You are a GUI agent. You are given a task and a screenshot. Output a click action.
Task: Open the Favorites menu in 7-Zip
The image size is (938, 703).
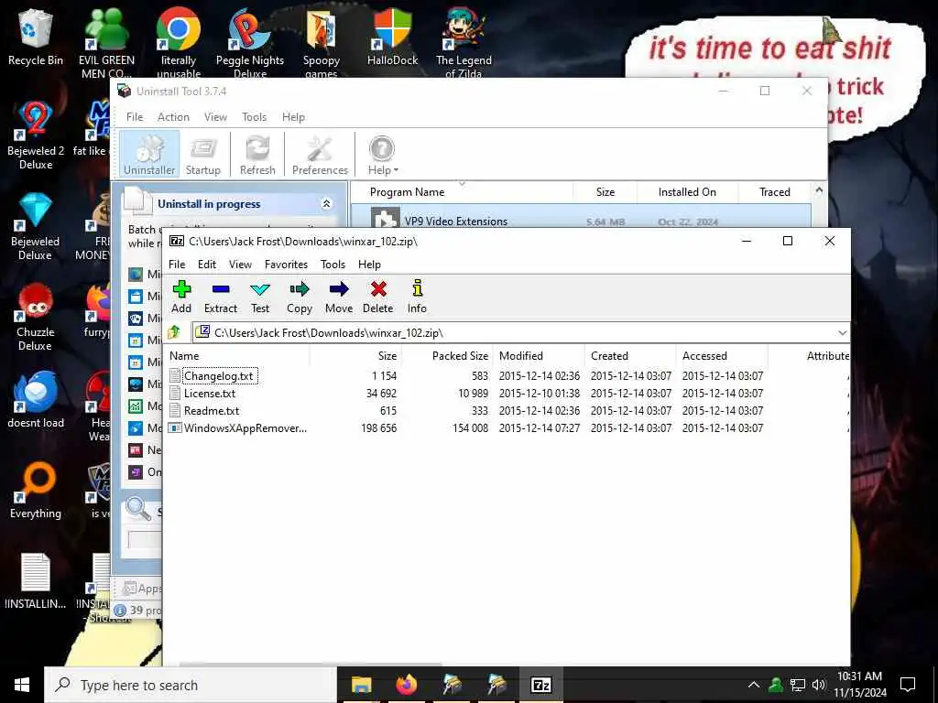click(x=286, y=265)
